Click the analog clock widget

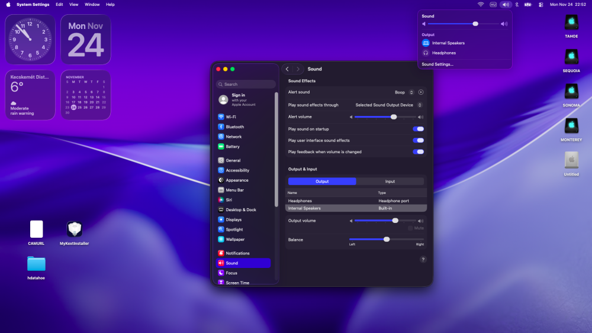(30, 40)
